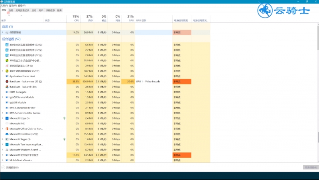The image size is (319, 180).
Task: Click the 33.9% CPU value for Bandicam
Action: click(x=73, y=82)
